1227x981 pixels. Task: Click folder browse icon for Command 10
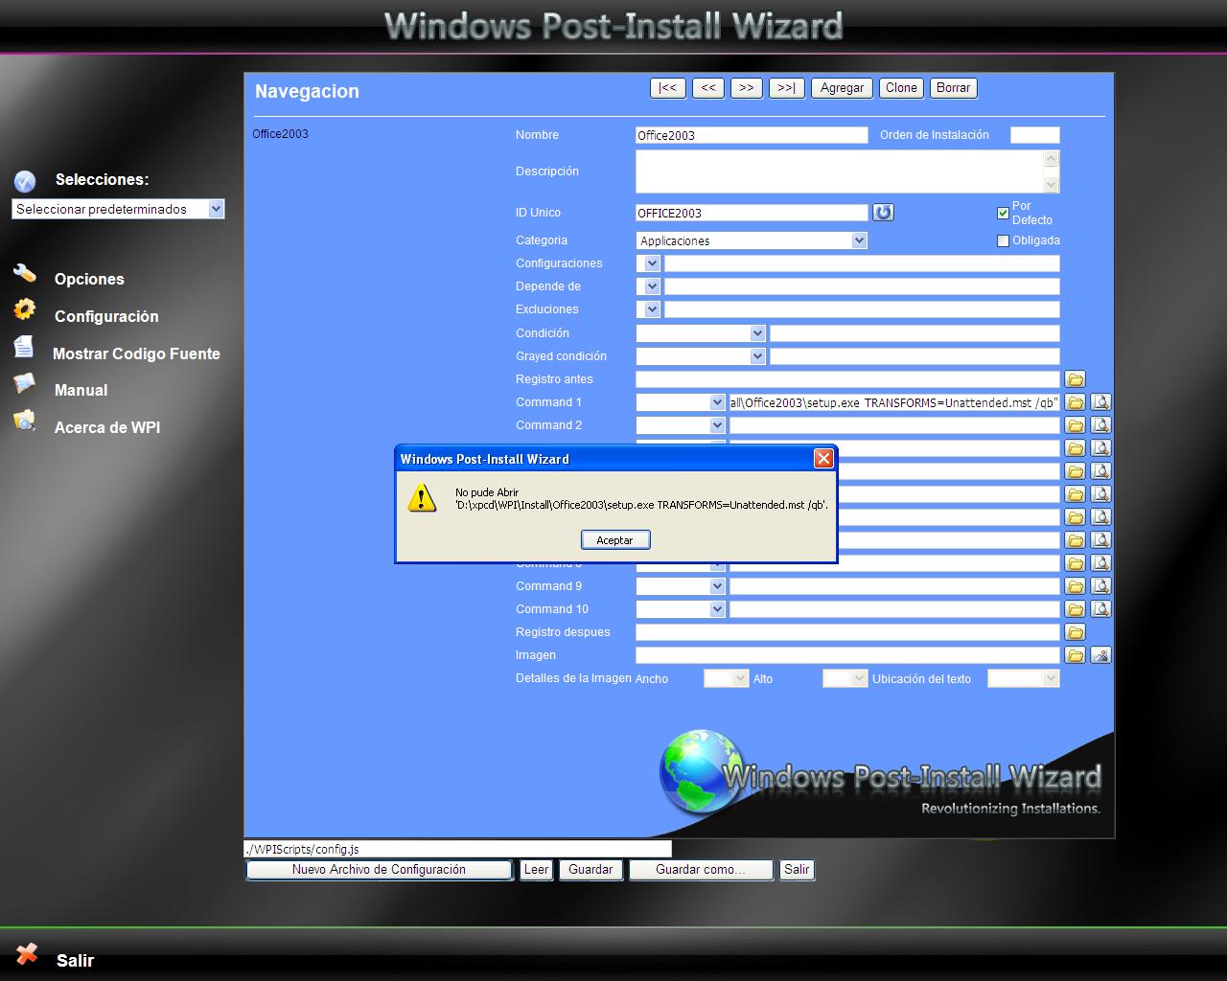coord(1075,609)
